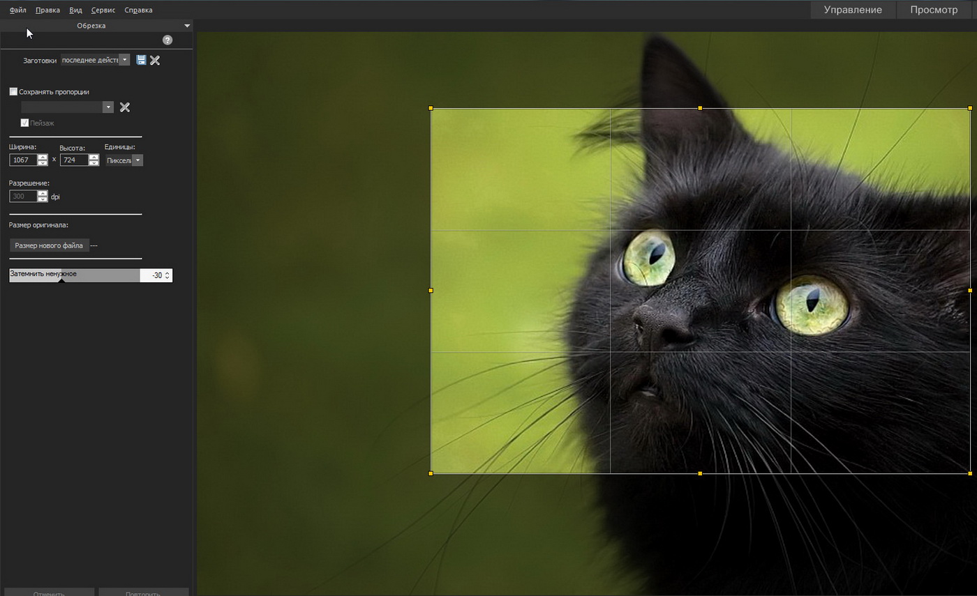This screenshot has height=596, width=977.
Task: Open the Файл menu
Action: coord(18,10)
